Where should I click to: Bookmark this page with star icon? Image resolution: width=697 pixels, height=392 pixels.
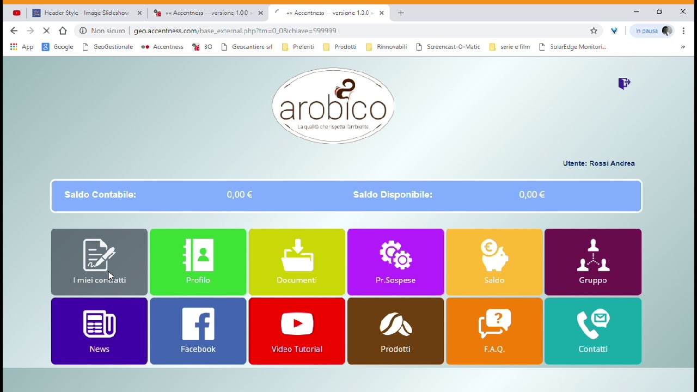(594, 30)
